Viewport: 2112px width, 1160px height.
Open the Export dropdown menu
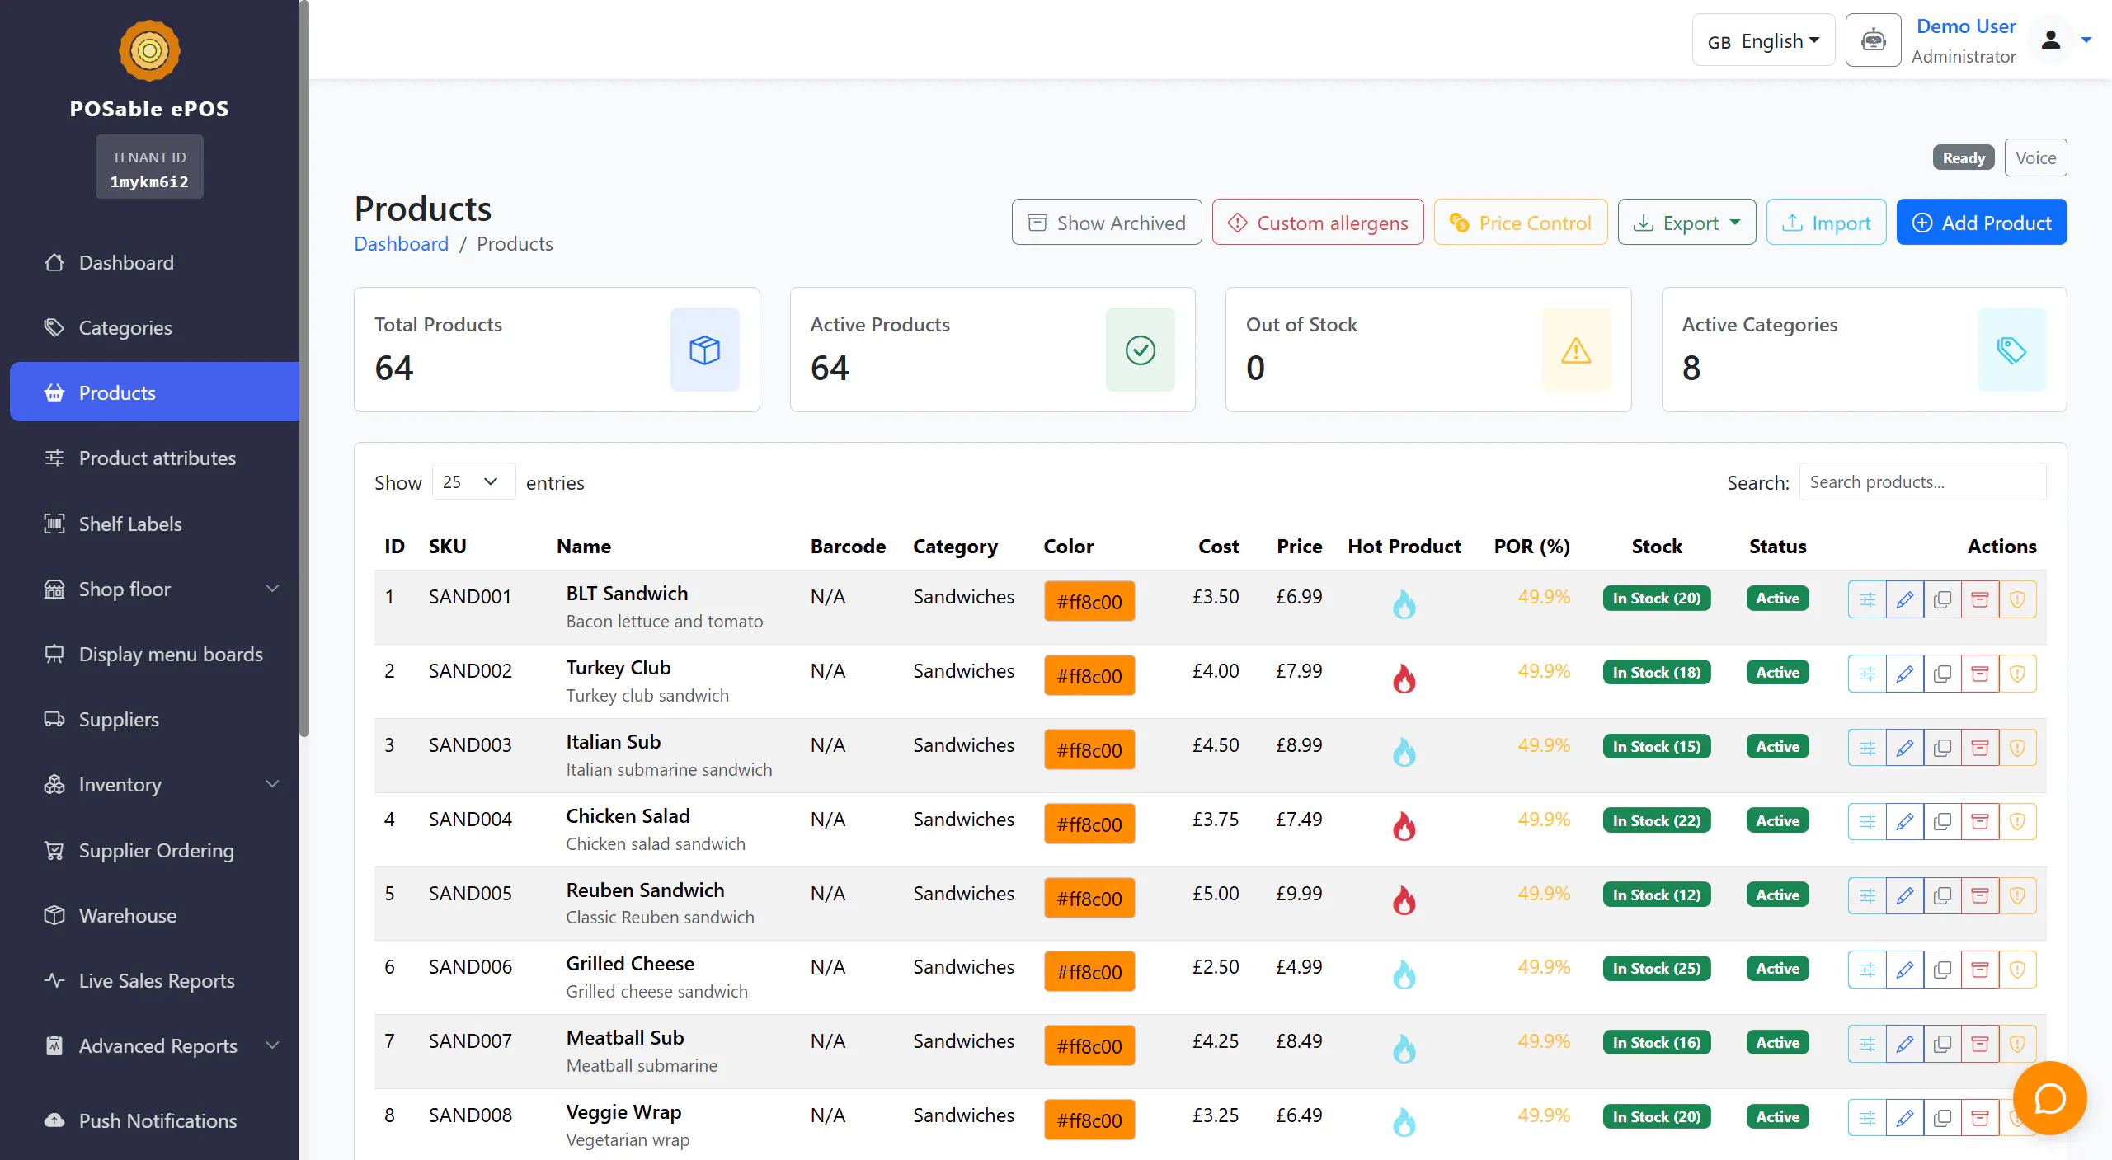click(x=1686, y=223)
